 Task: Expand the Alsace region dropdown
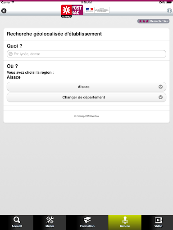(86, 87)
